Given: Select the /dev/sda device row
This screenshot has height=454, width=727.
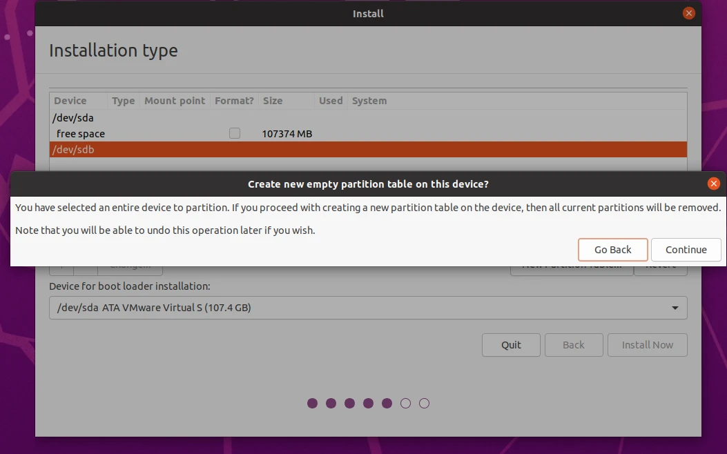Looking at the screenshot, I should point(73,118).
